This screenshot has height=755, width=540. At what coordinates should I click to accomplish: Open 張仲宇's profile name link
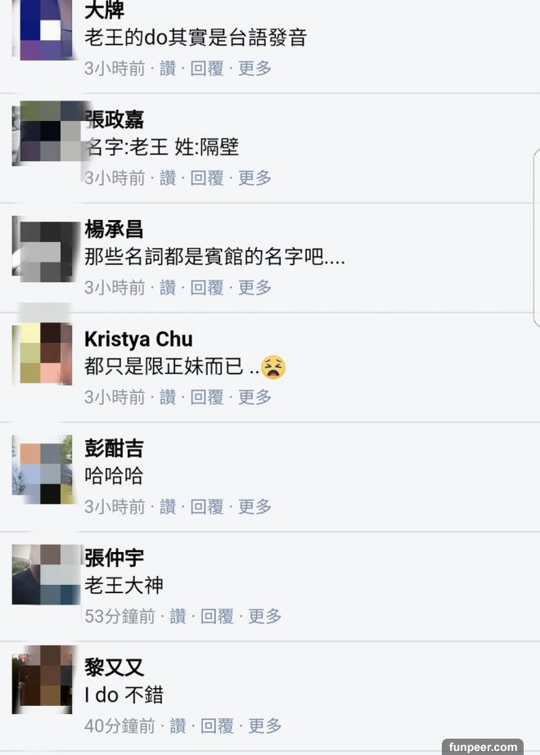pos(115,559)
